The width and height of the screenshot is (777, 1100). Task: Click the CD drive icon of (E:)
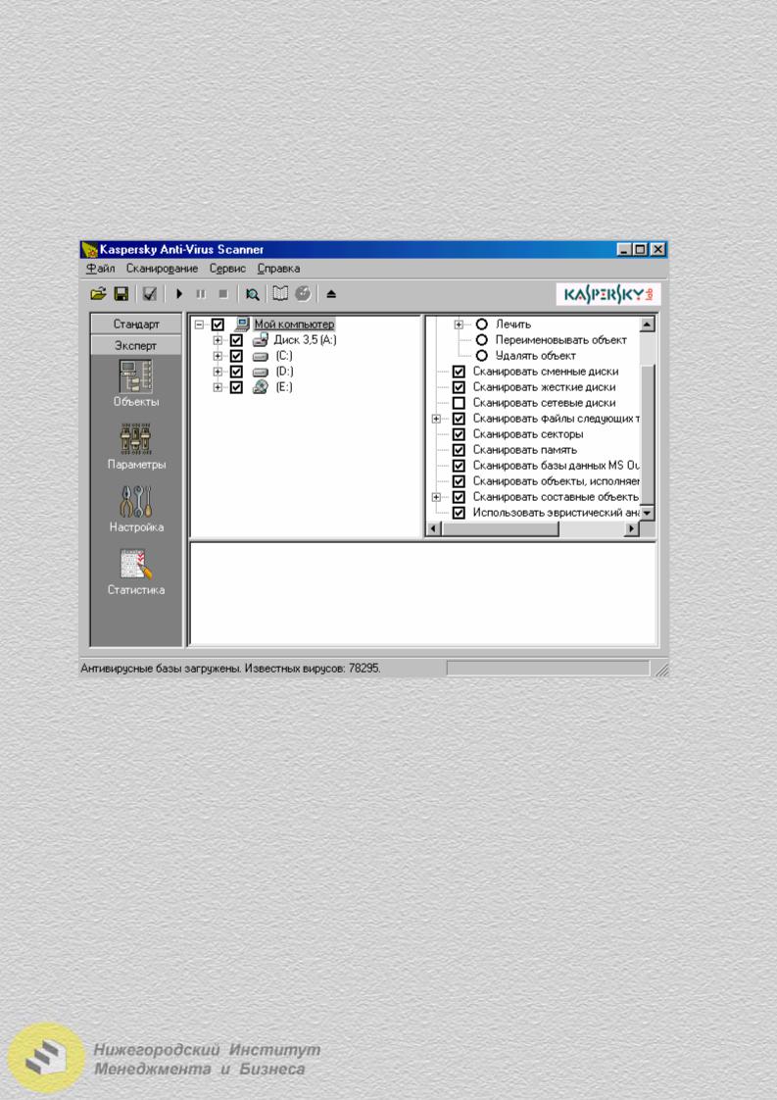261,387
